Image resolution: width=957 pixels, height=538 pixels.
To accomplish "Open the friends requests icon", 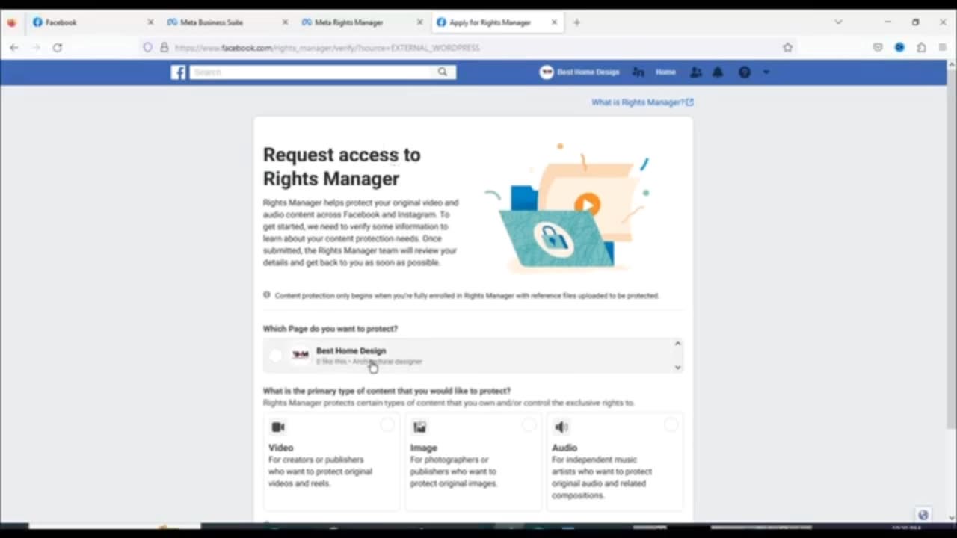I will click(696, 72).
